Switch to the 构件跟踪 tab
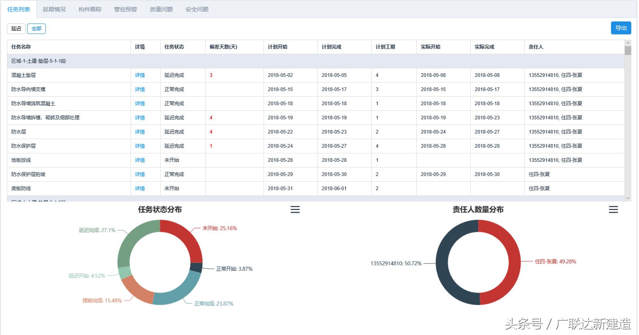Image resolution: width=639 pixels, height=335 pixels. (90, 9)
